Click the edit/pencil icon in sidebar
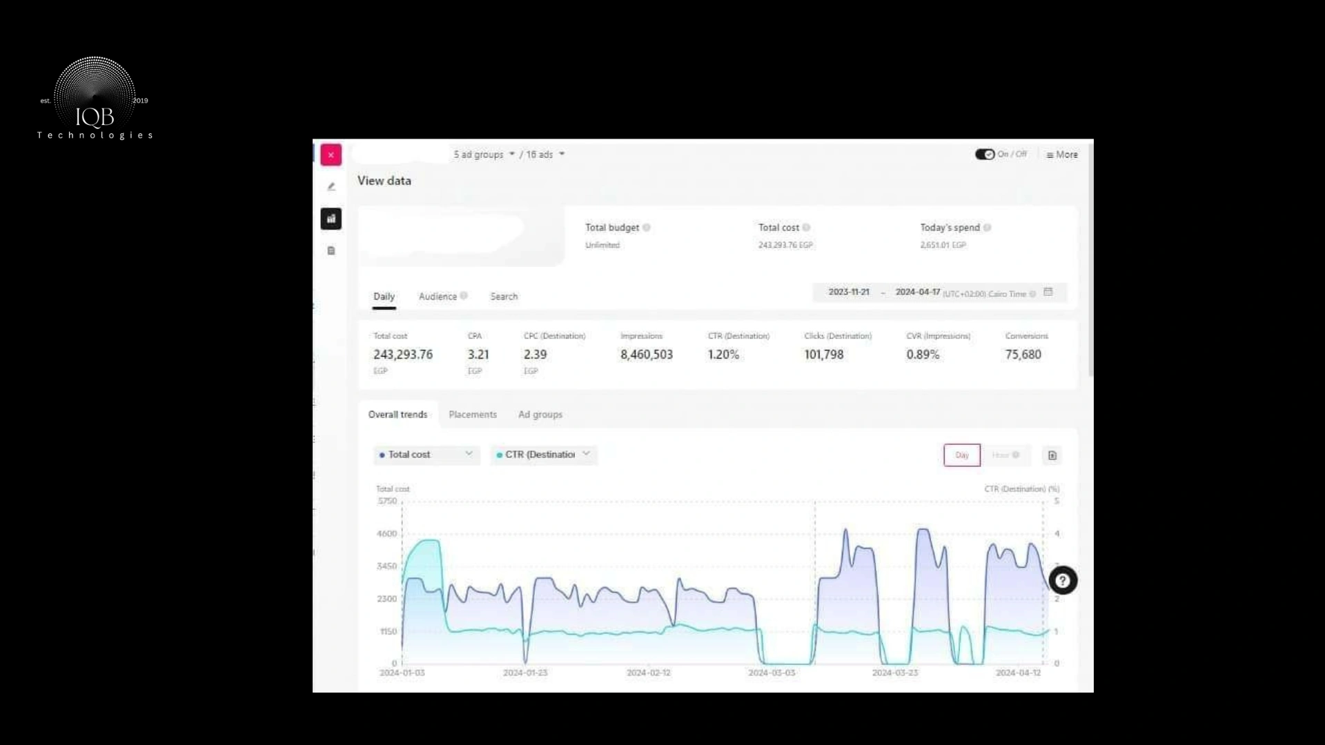1325x745 pixels. coord(331,186)
